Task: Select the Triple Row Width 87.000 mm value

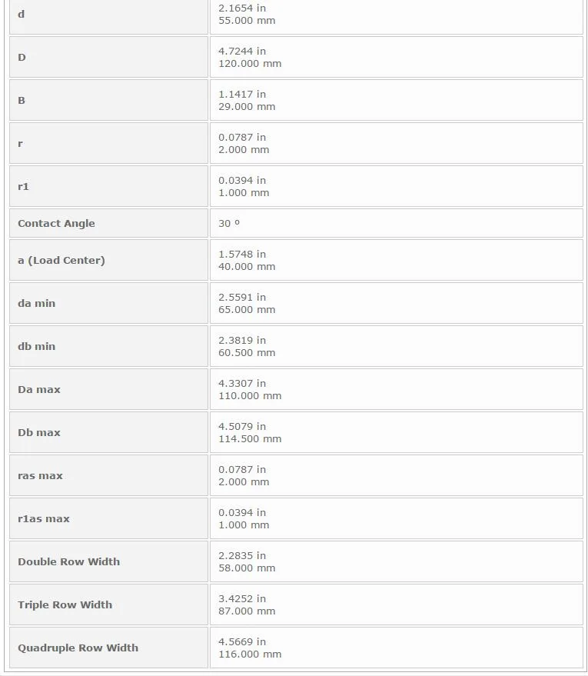Action: [x=247, y=611]
